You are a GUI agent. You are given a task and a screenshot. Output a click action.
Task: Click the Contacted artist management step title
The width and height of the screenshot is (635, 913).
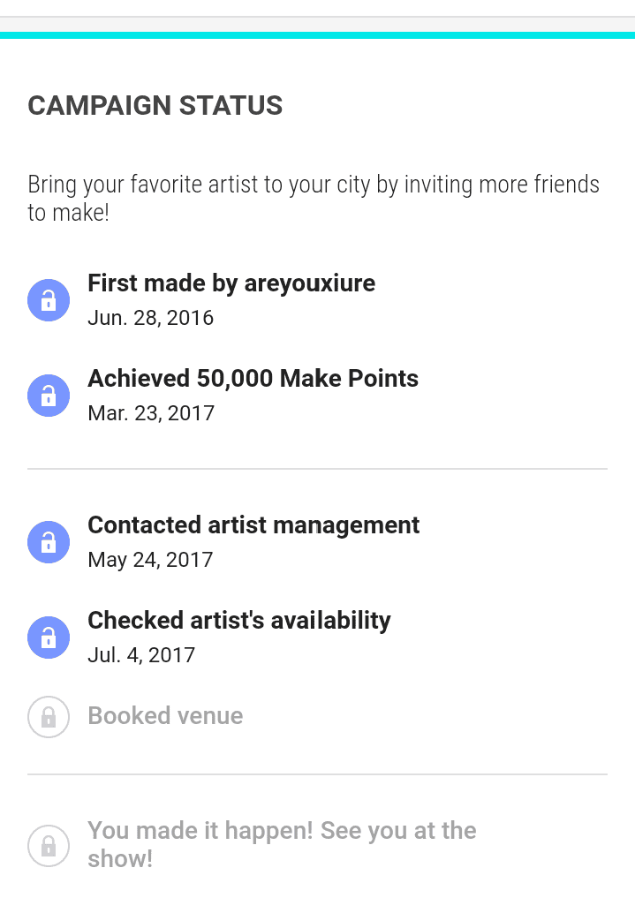pos(253,525)
